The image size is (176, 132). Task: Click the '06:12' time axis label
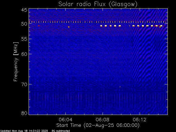coord(140,120)
